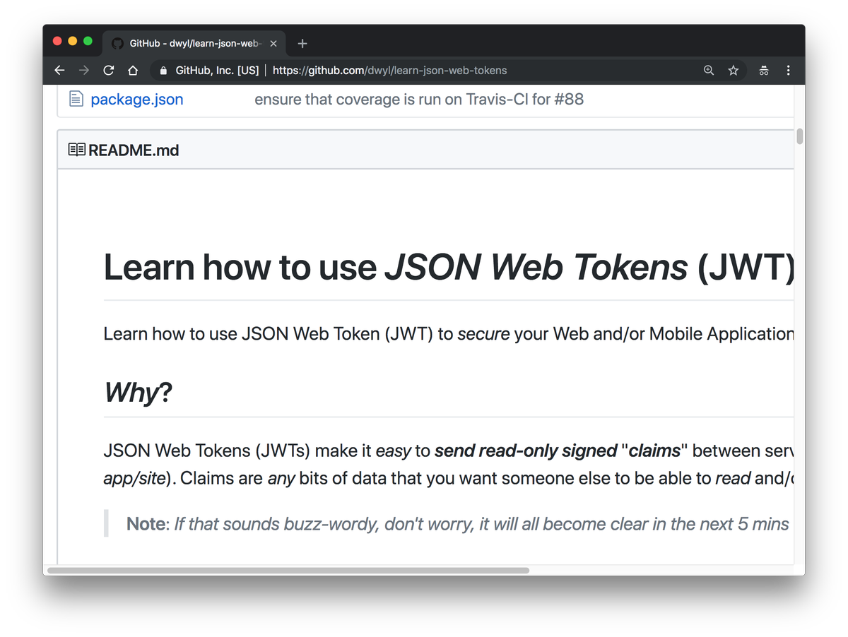Reload the page with refresh icon
The height and width of the screenshot is (637, 848).
[109, 70]
